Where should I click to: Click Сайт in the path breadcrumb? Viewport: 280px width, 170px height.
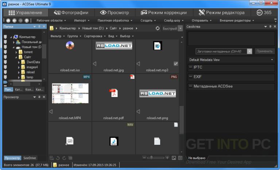113,28
